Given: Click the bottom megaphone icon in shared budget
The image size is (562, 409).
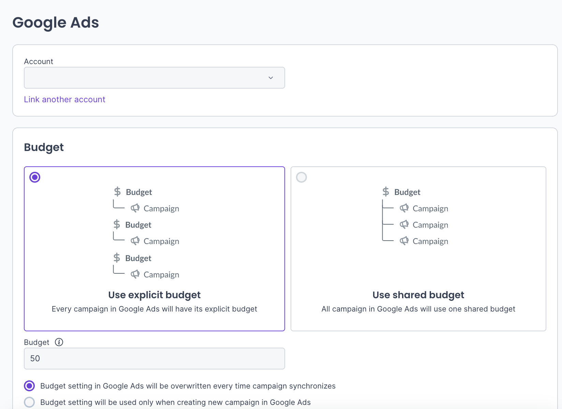Looking at the screenshot, I should click(404, 241).
